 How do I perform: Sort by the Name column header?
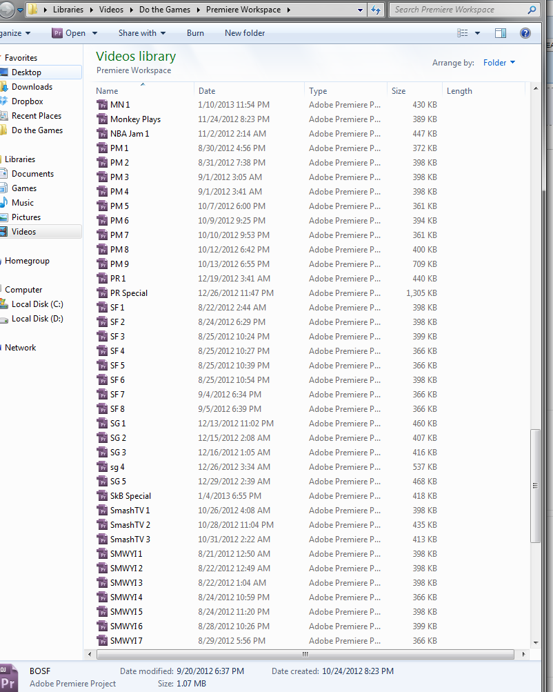144,91
